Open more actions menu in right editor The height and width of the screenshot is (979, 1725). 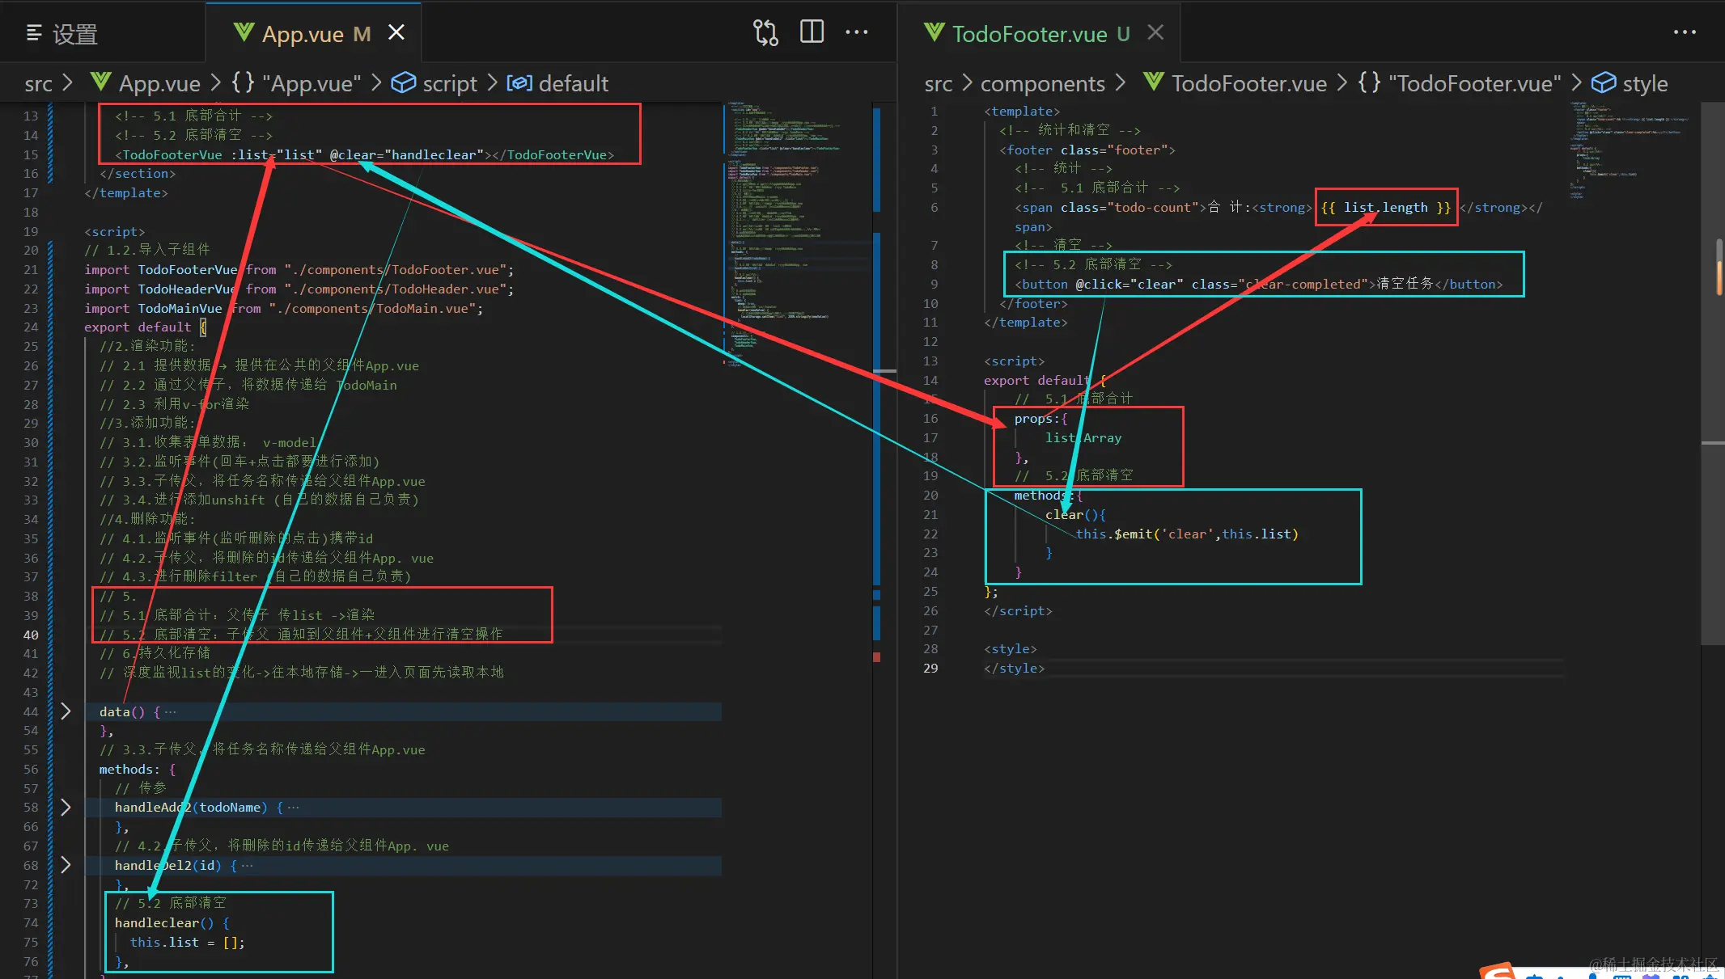point(1685,32)
